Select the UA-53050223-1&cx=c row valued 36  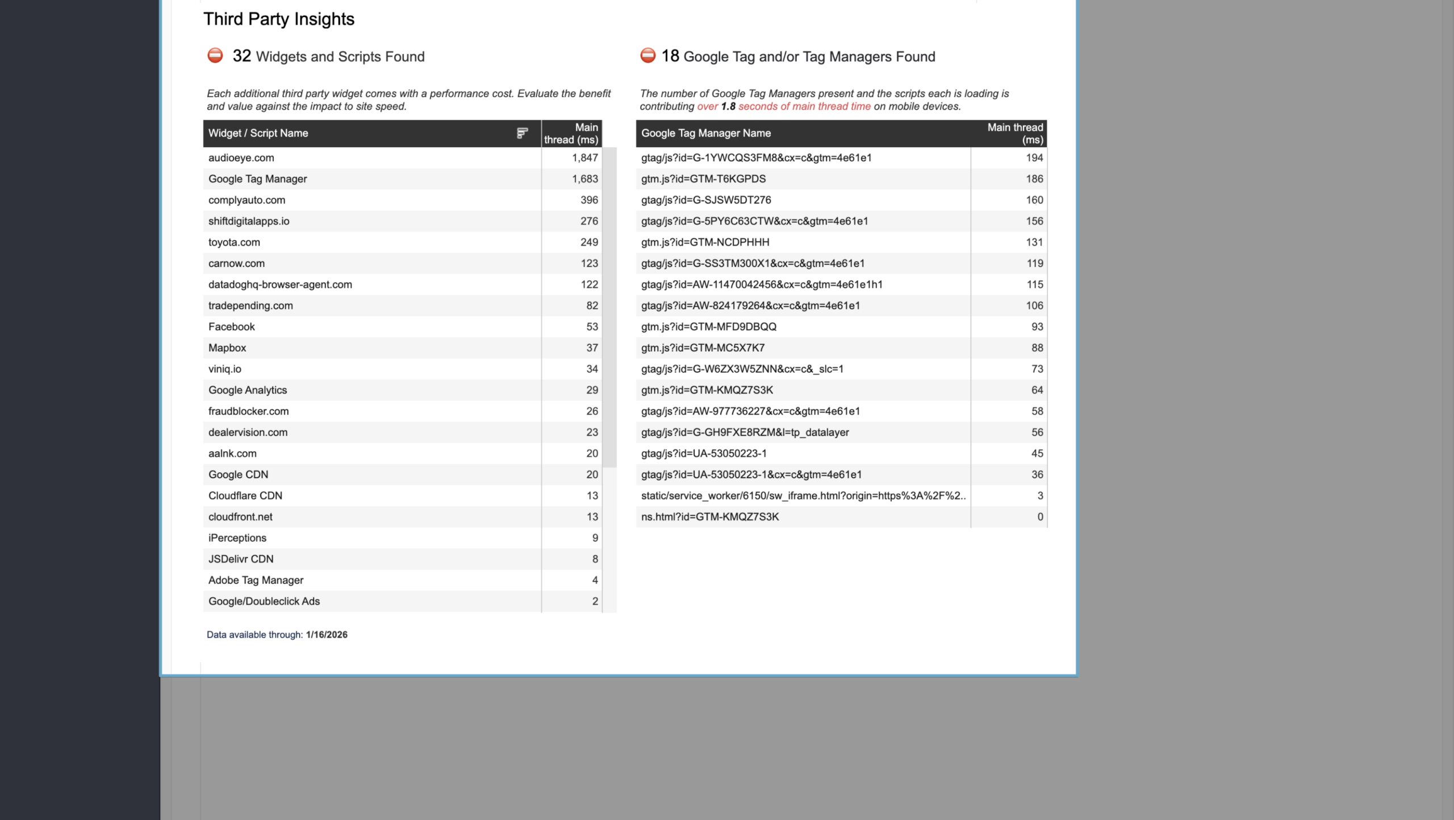(x=841, y=474)
